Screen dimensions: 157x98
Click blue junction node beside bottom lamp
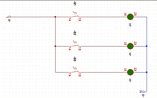tap(147, 72)
